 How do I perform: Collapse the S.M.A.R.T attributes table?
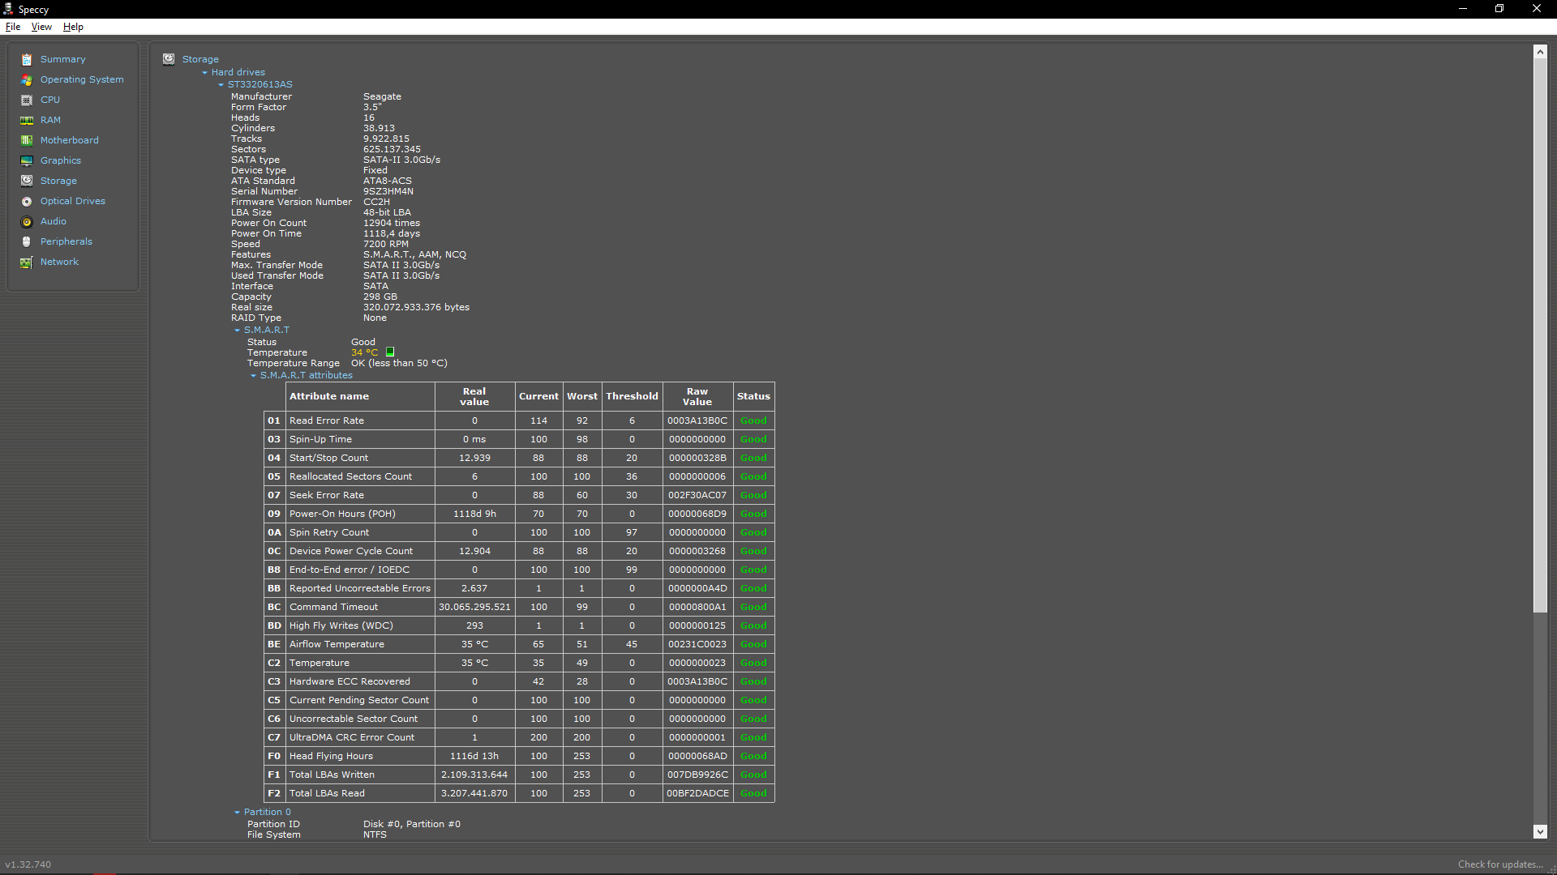click(x=253, y=376)
